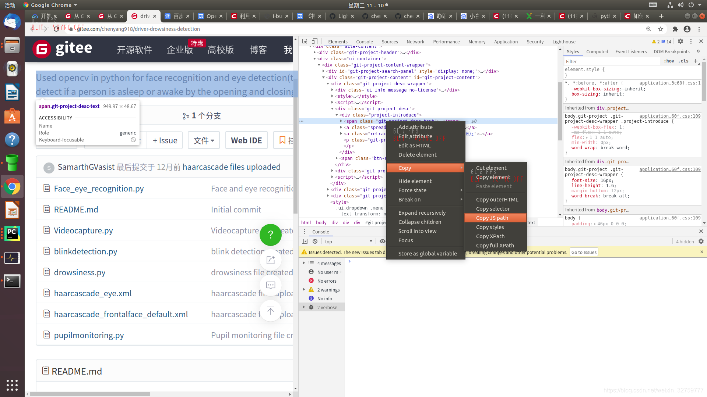
Task: Click the + Issue button
Action: point(165,140)
